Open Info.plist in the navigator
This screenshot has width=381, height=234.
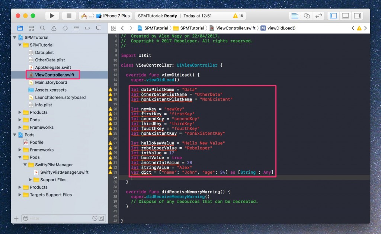point(43,105)
